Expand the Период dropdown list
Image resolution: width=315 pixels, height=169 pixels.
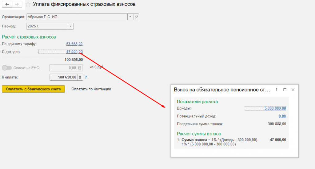(71, 26)
